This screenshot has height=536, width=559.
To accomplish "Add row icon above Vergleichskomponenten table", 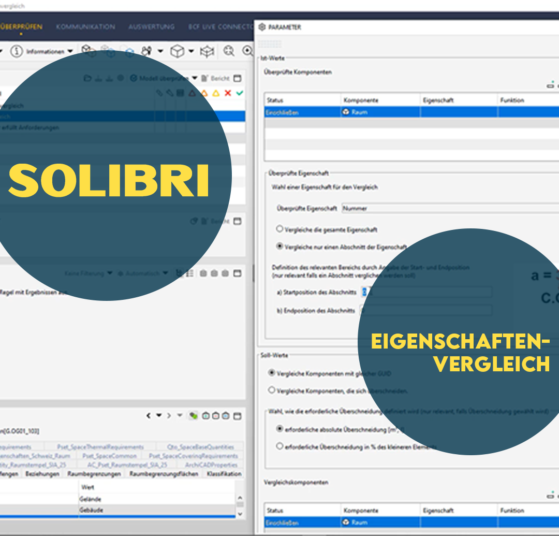I will click(550, 496).
